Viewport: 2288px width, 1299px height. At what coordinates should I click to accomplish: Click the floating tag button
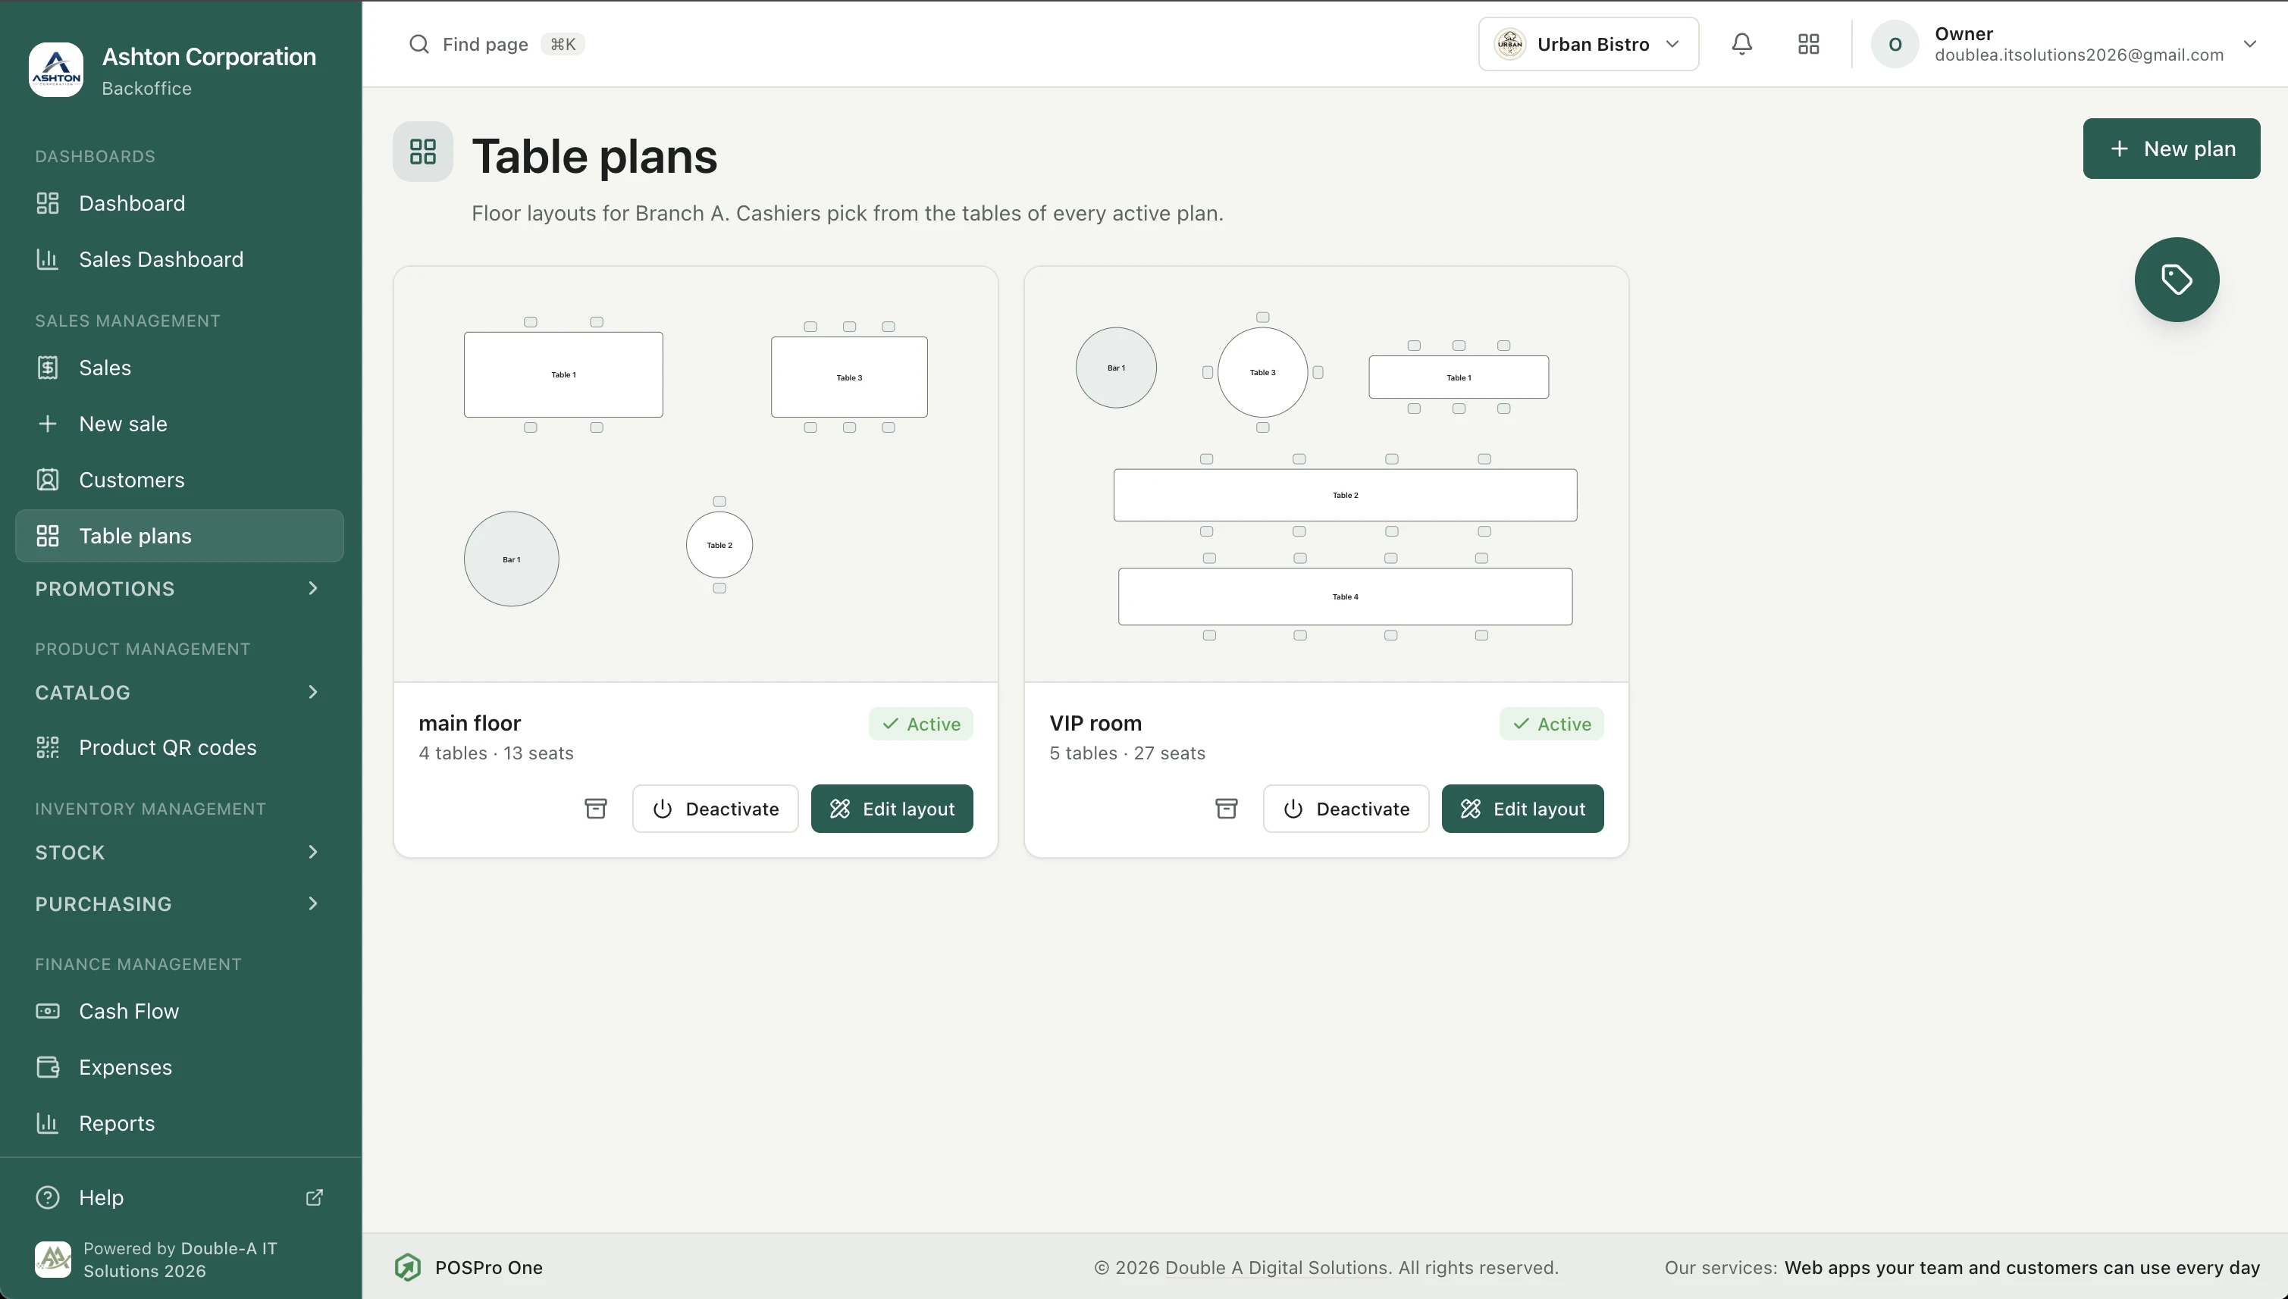tap(2177, 279)
